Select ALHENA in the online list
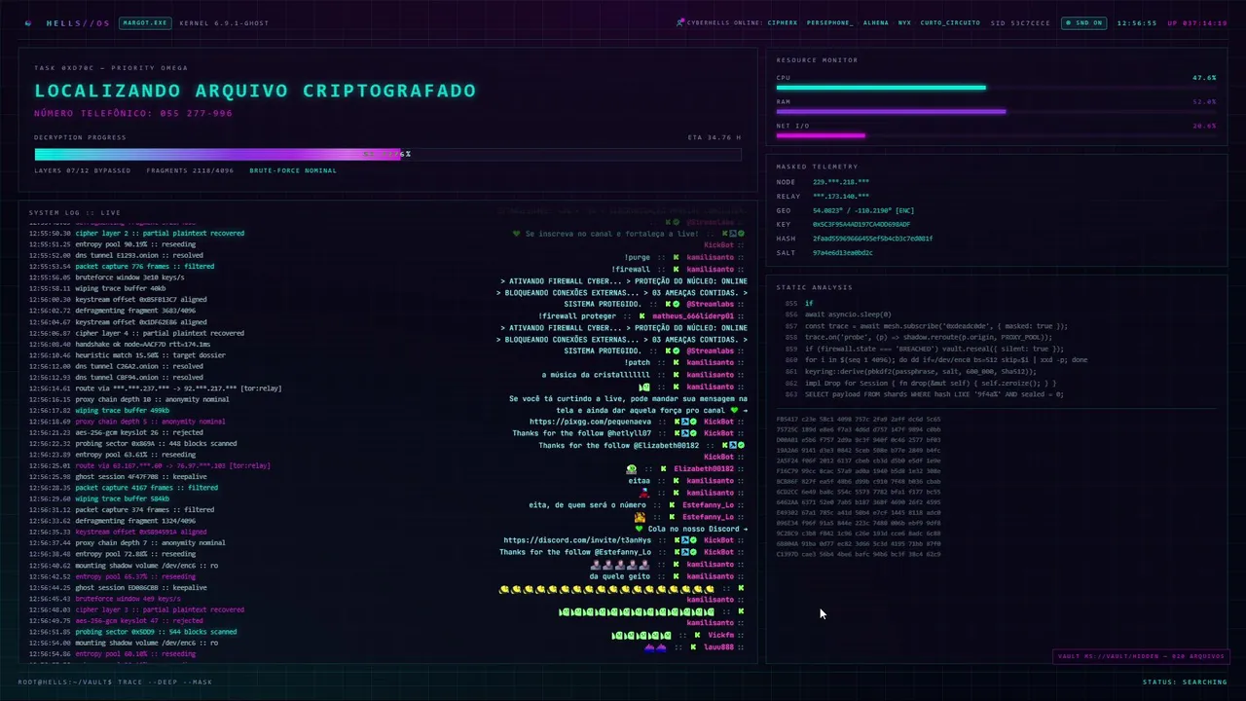Screen dimensions: 1246x701 coord(875,22)
